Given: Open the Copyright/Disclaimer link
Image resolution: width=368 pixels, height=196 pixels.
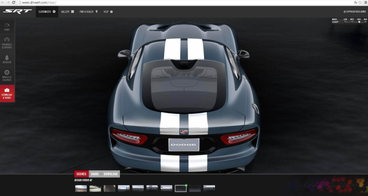Looking at the screenshot, I should 355,12.
